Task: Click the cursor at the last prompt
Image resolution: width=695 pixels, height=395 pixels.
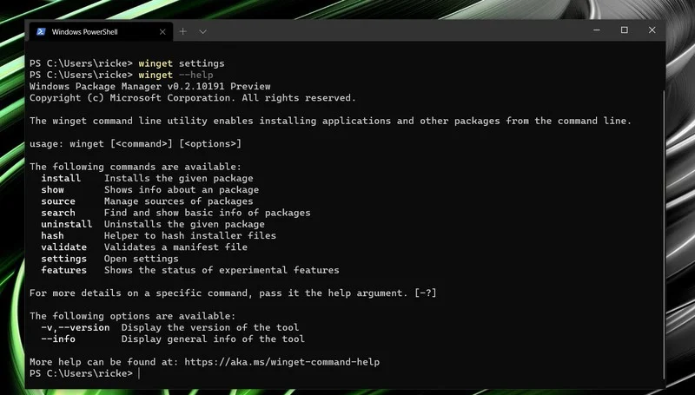Action: (x=139, y=373)
